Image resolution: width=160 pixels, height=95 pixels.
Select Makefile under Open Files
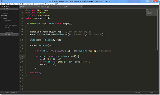9,13
